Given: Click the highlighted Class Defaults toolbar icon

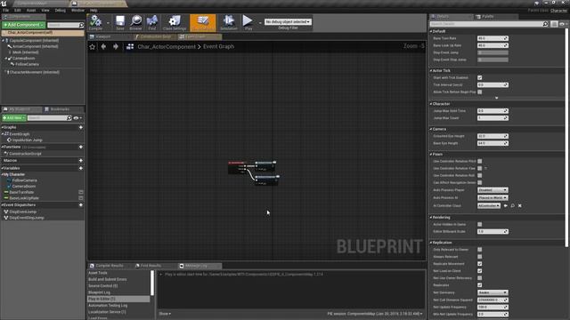Looking at the screenshot, I should [x=202, y=22].
